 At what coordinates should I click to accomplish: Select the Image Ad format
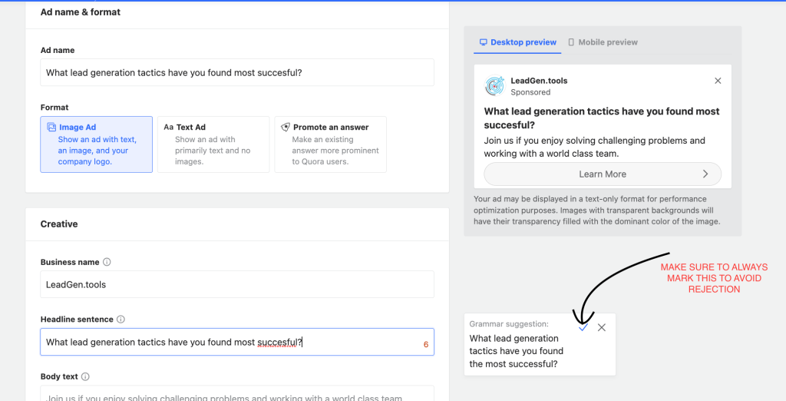pyautogui.click(x=96, y=144)
